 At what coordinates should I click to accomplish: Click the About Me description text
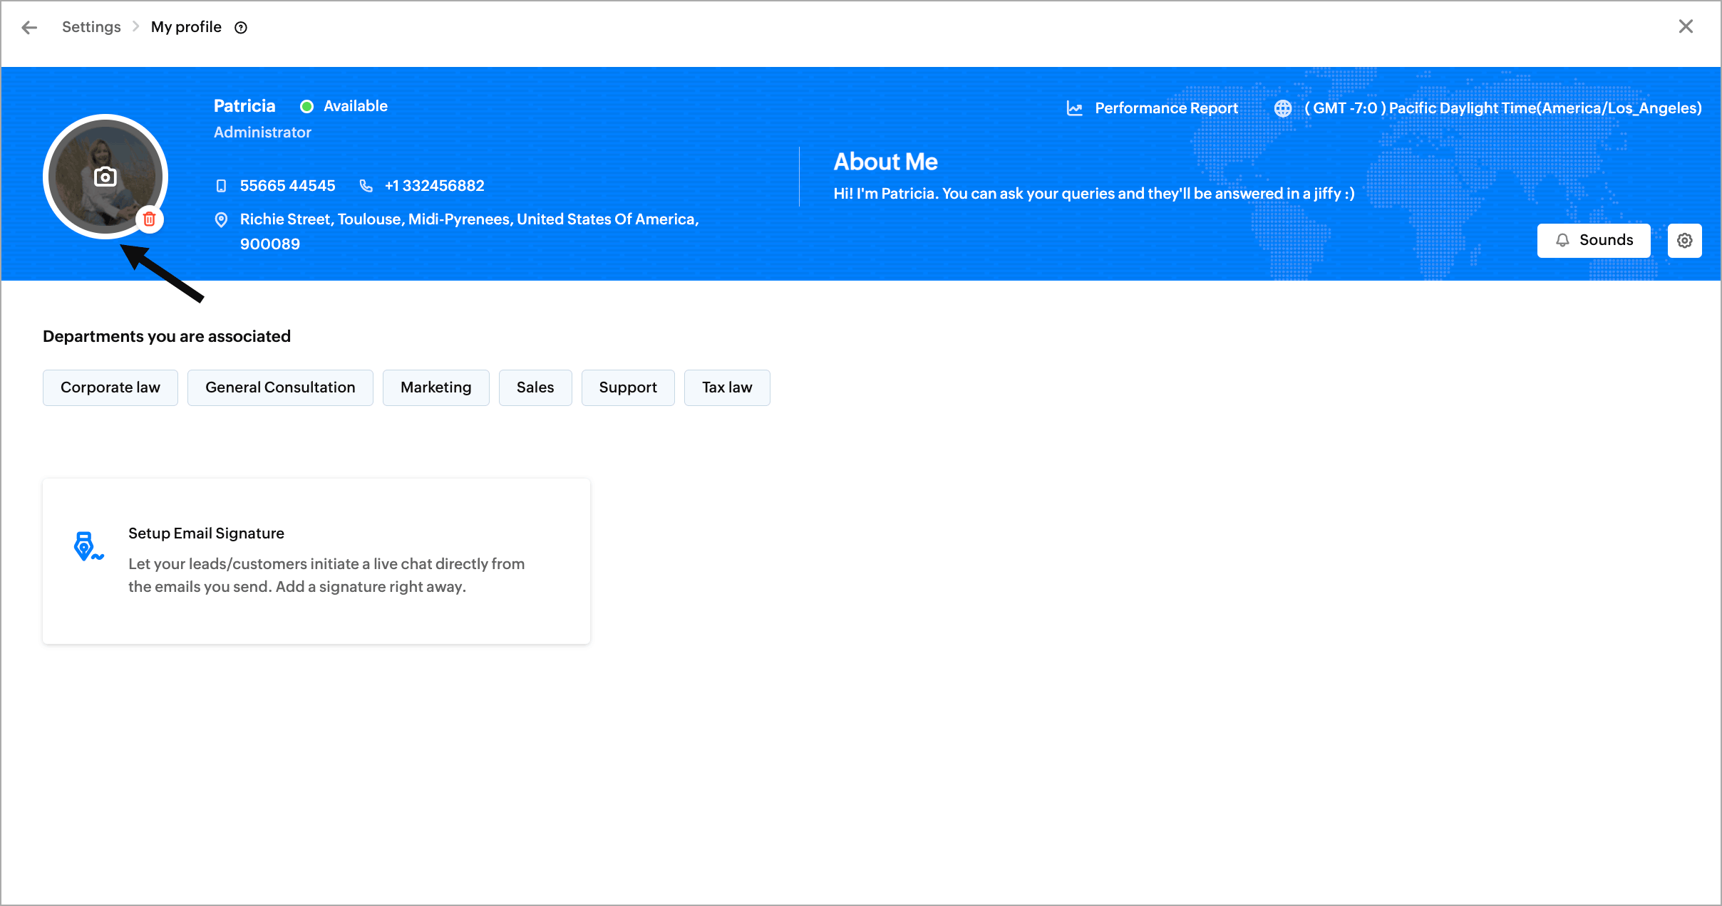coord(1093,194)
